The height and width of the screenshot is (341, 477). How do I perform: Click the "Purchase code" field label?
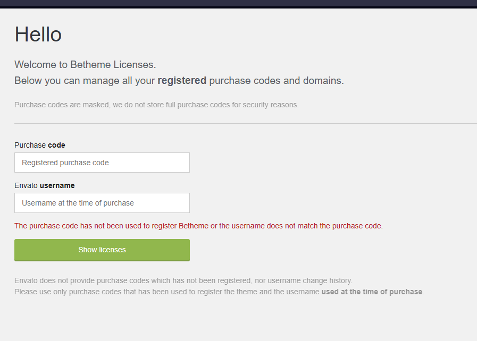tap(40, 145)
